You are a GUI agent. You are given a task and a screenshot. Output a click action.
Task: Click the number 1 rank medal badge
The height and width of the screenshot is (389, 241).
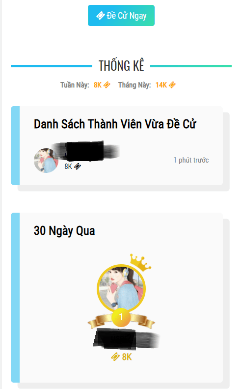(121, 317)
